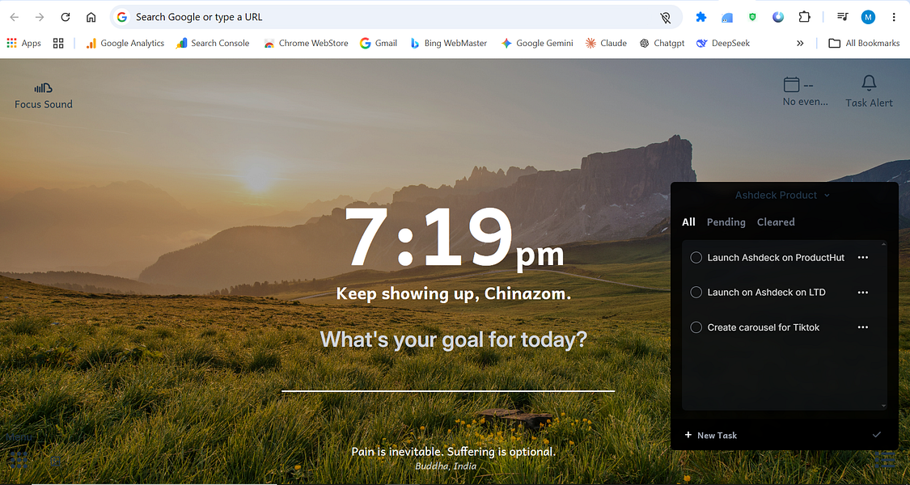Screen dimensions: 910x485
Task: Click the quote 'Pain is inevitable. Suffering is optional.'
Action: (x=454, y=451)
